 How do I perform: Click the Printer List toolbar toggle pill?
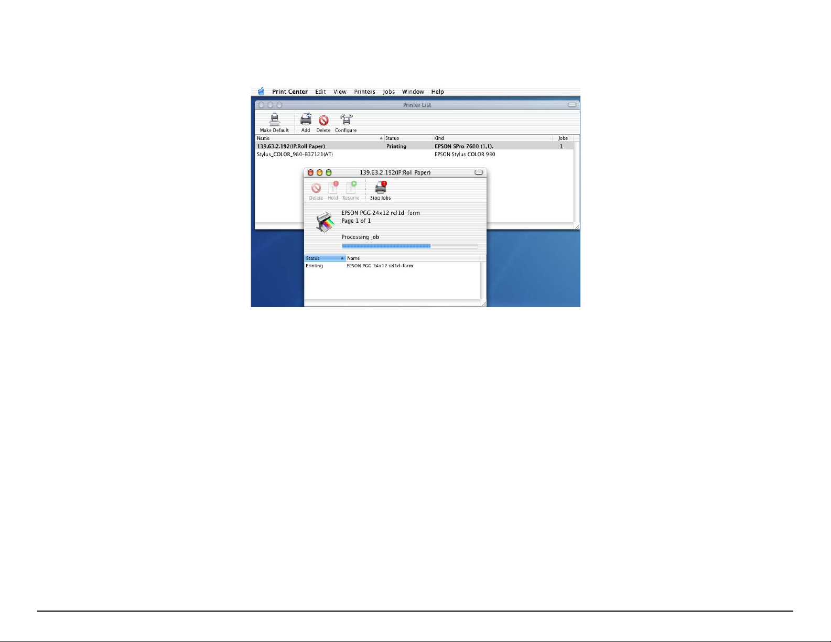(572, 105)
